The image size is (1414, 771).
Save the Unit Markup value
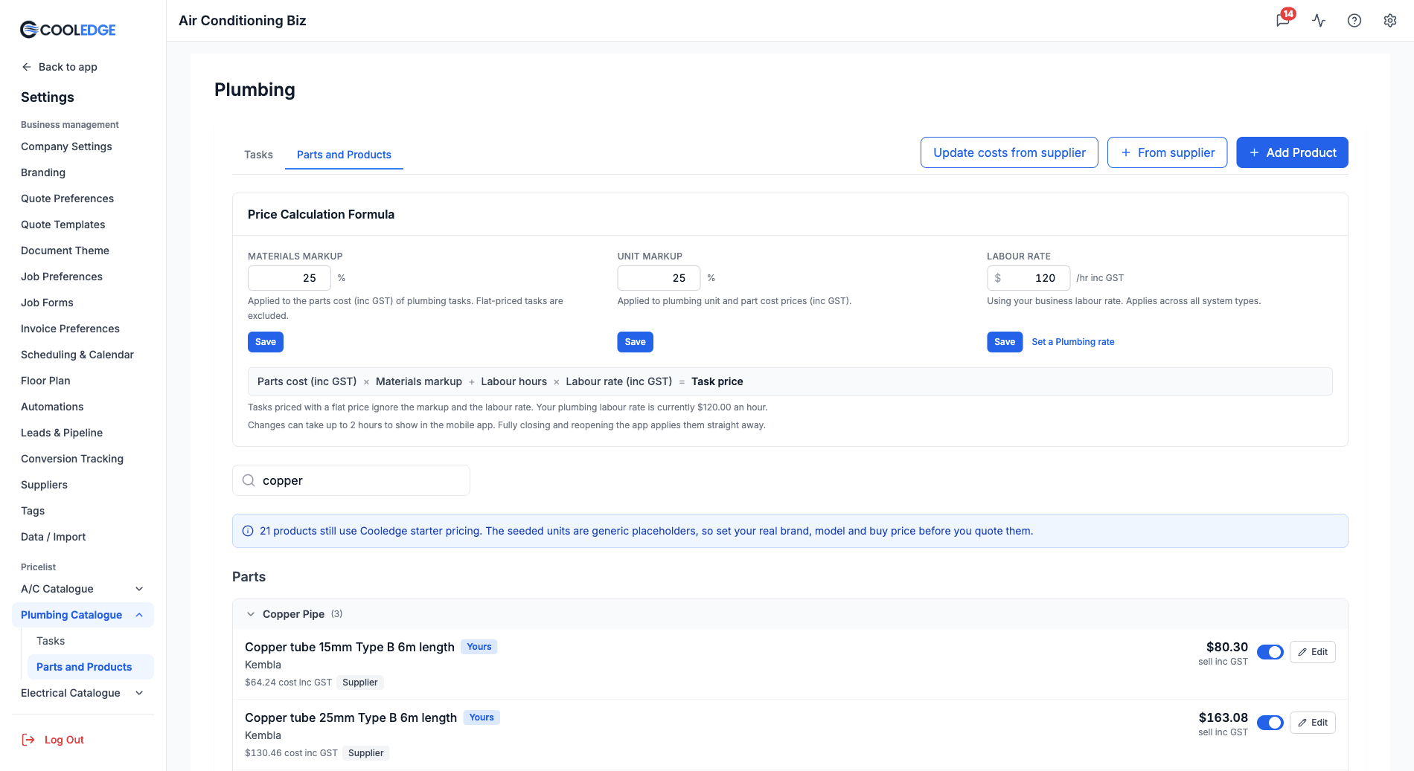[x=635, y=342]
